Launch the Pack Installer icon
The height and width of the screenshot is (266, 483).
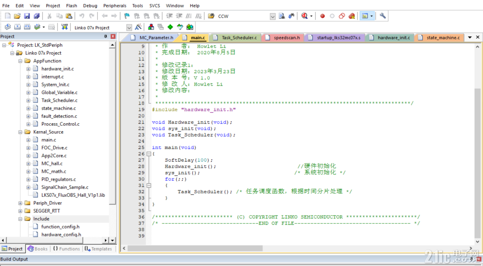190,27
